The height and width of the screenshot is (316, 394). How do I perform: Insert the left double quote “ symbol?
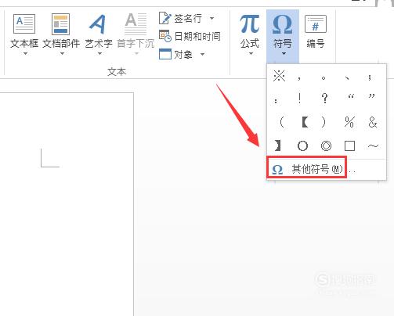[x=351, y=96]
